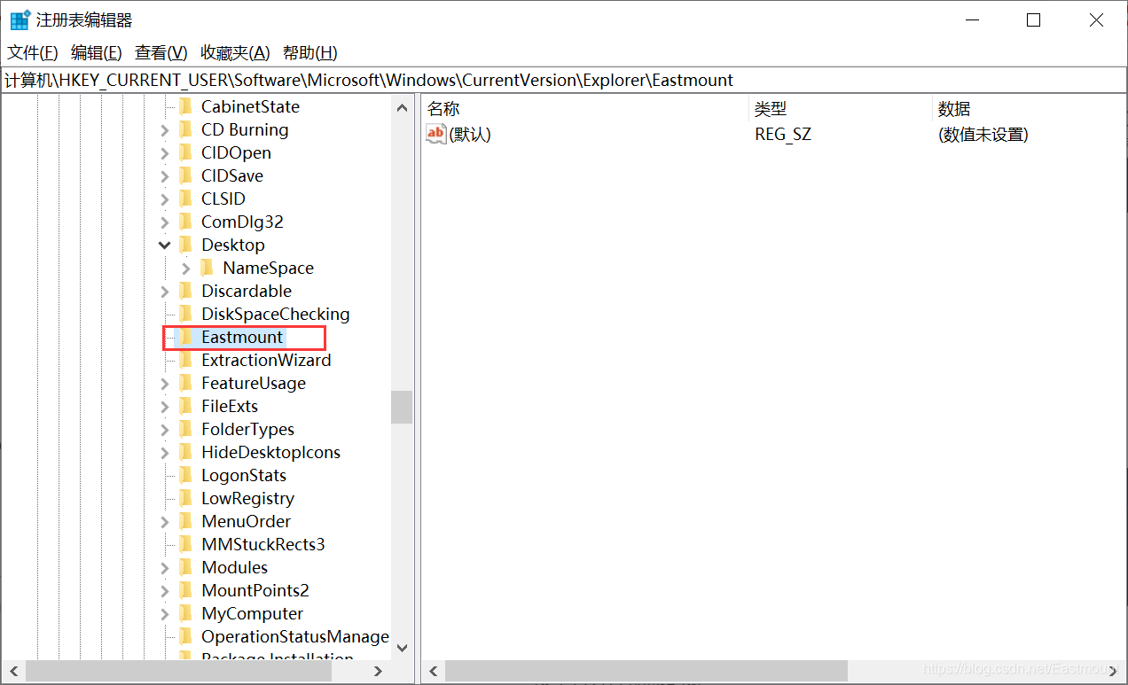
Task: Click the (数值未设置) data cell
Action: point(983,135)
